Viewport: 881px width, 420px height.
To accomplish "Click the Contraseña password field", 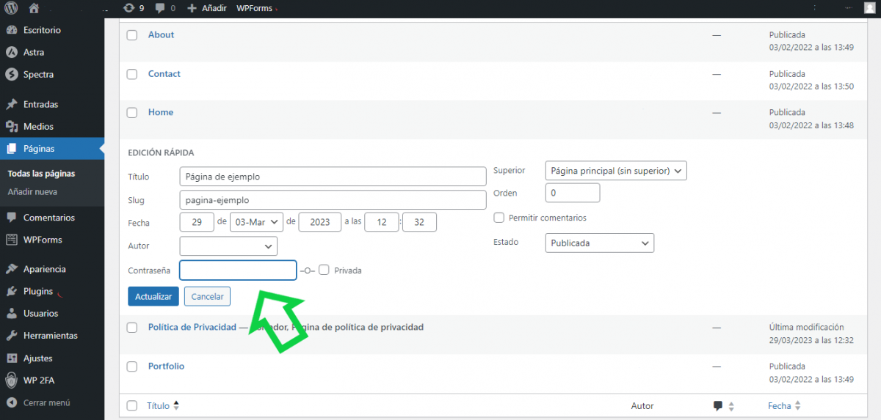I will click(238, 270).
